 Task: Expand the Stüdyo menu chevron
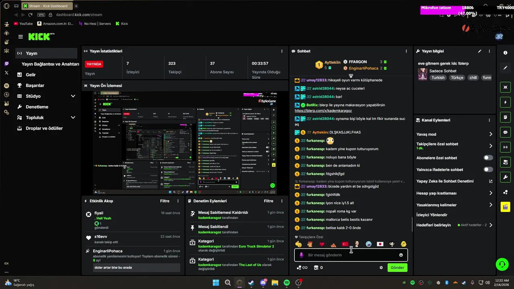tap(73, 96)
